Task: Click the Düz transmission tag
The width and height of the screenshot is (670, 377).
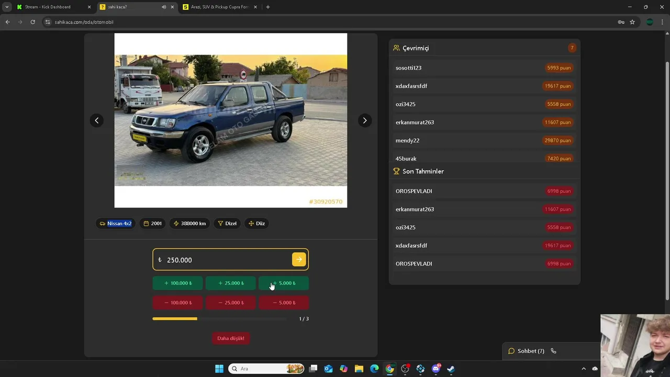Action: (x=256, y=224)
